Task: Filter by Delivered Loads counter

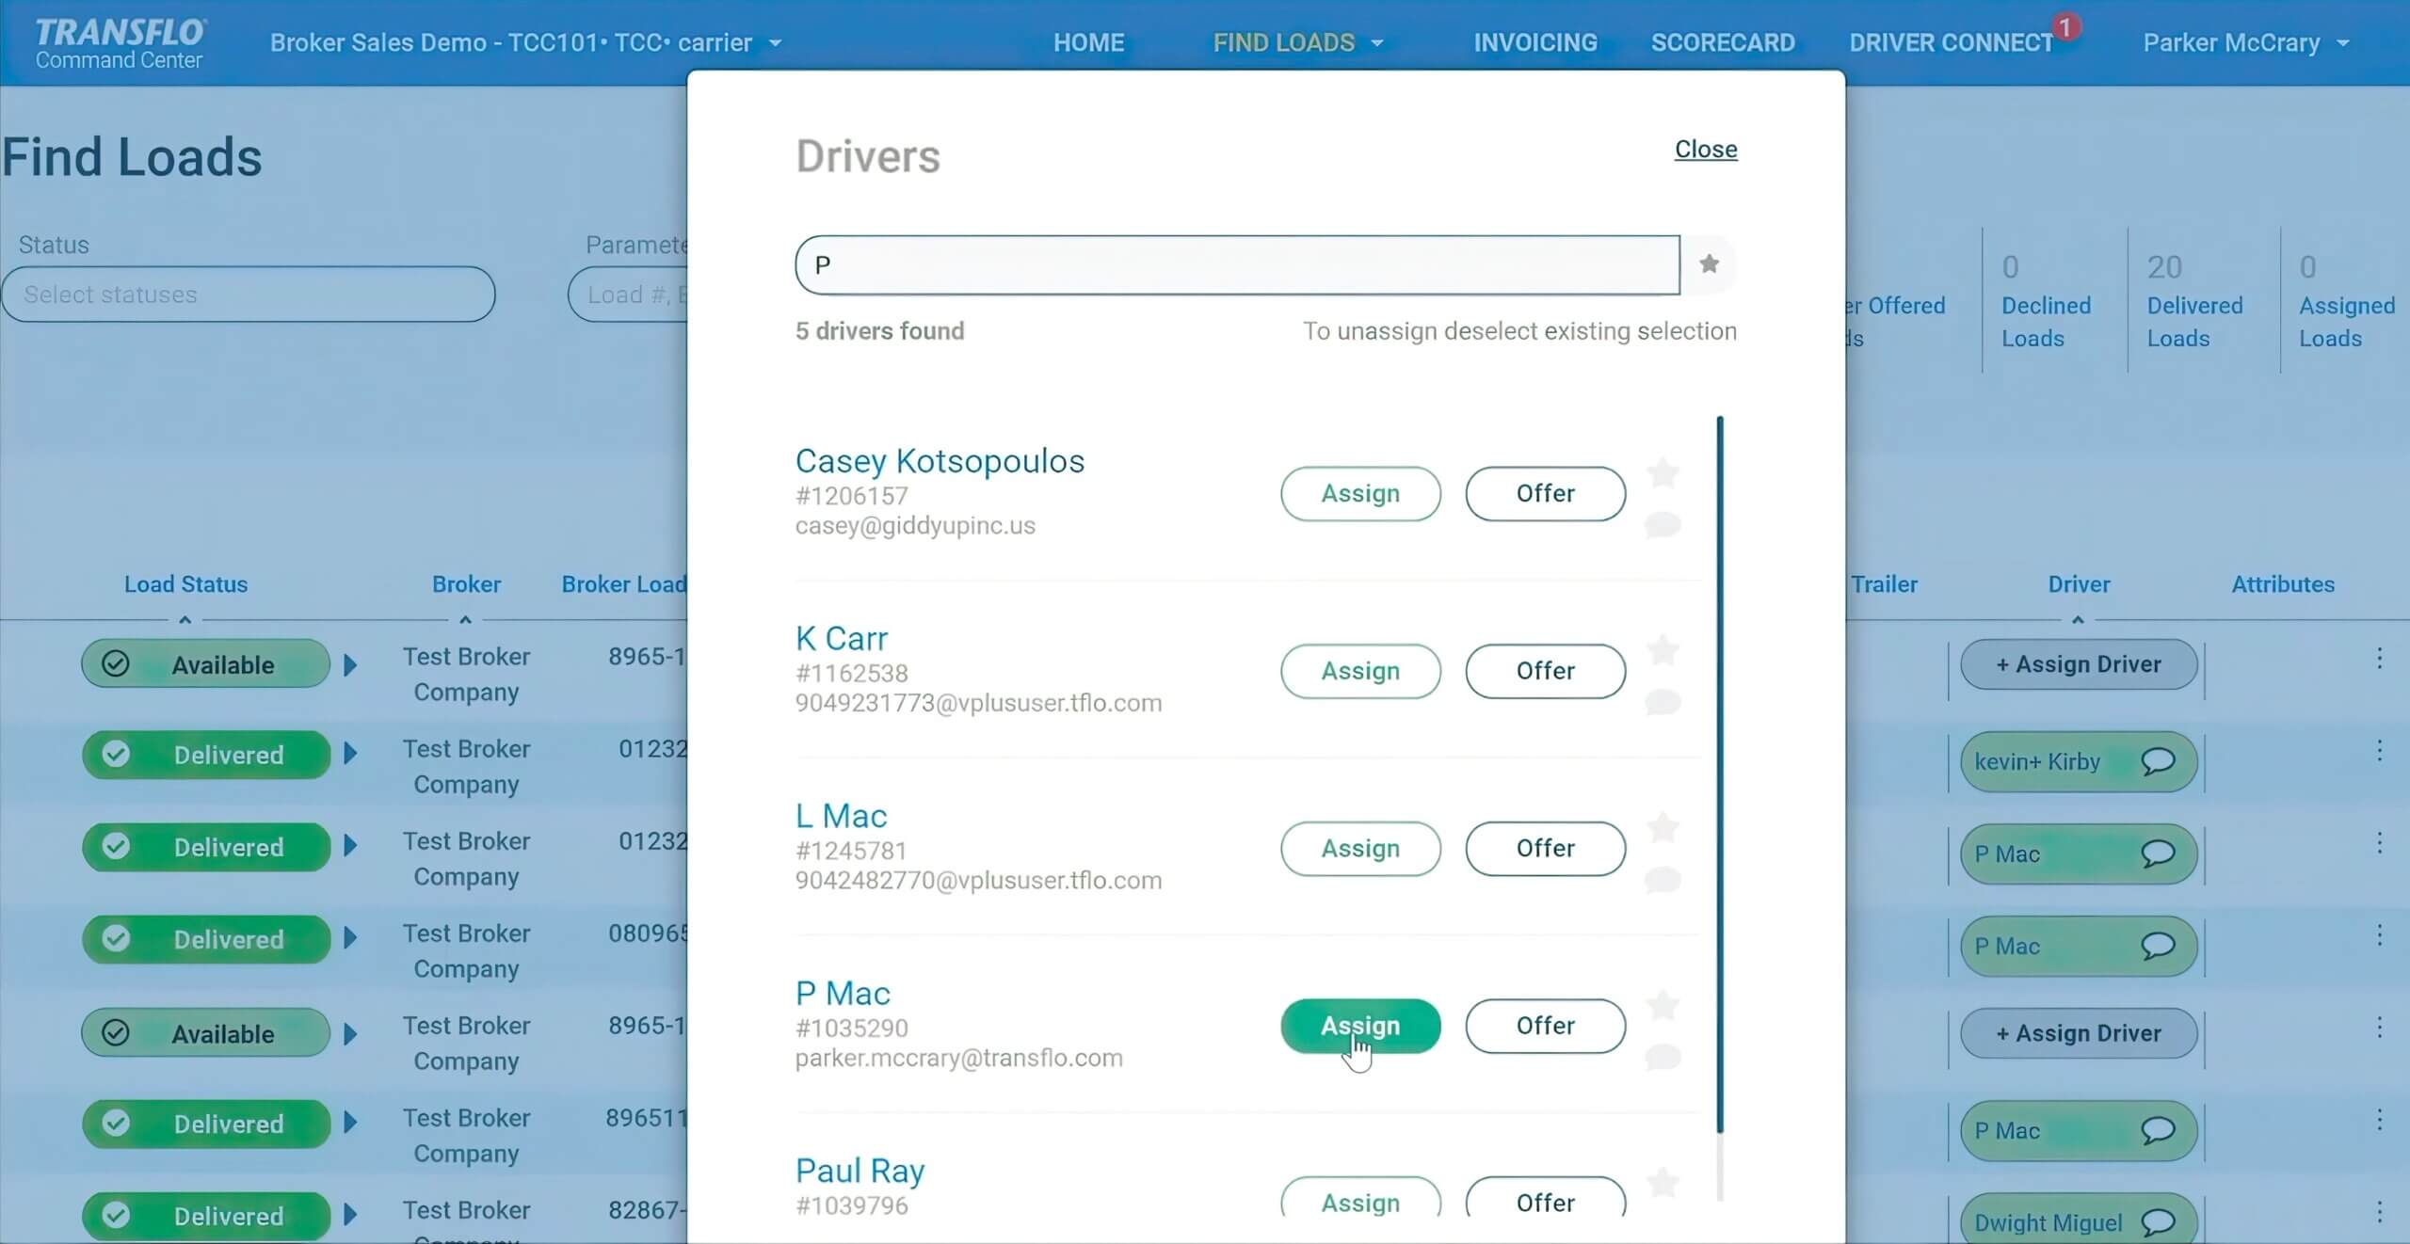Action: pos(2194,301)
